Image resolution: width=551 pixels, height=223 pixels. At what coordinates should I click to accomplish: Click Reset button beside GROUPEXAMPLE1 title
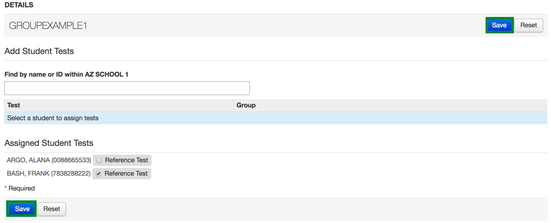tap(528, 25)
